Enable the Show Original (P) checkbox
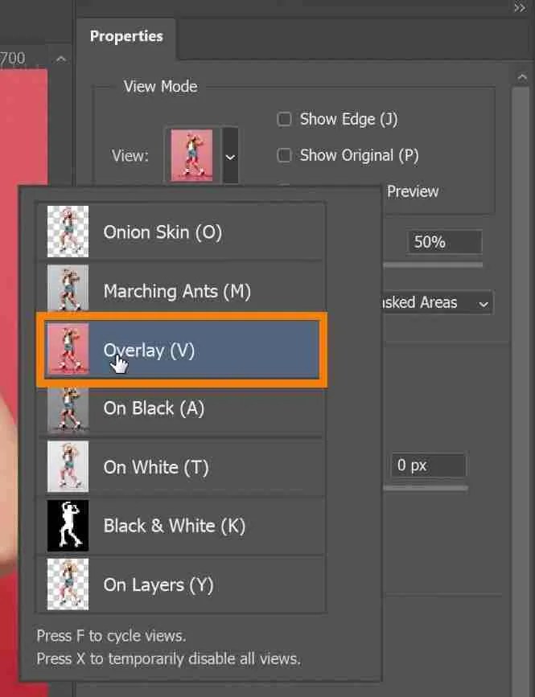Image resolution: width=535 pixels, height=697 pixels. pyautogui.click(x=284, y=155)
